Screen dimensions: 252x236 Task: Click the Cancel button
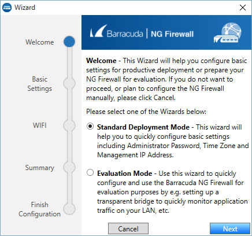[x=128, y=229]
